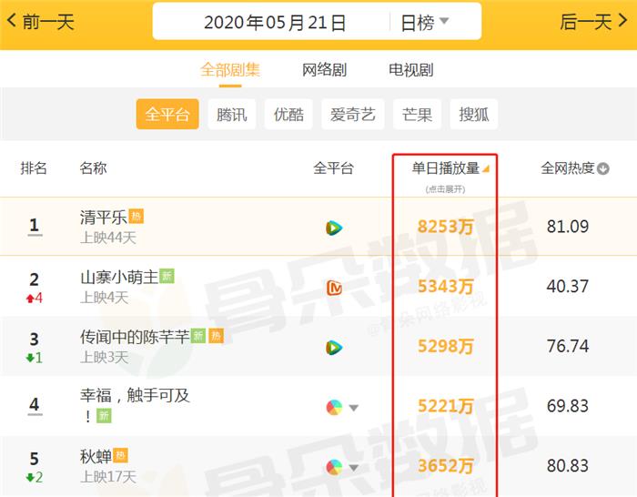The height and width of the screenshot is (497, 637).
Task: Click the 上映17天 label
Action: (x=107, y=477)
